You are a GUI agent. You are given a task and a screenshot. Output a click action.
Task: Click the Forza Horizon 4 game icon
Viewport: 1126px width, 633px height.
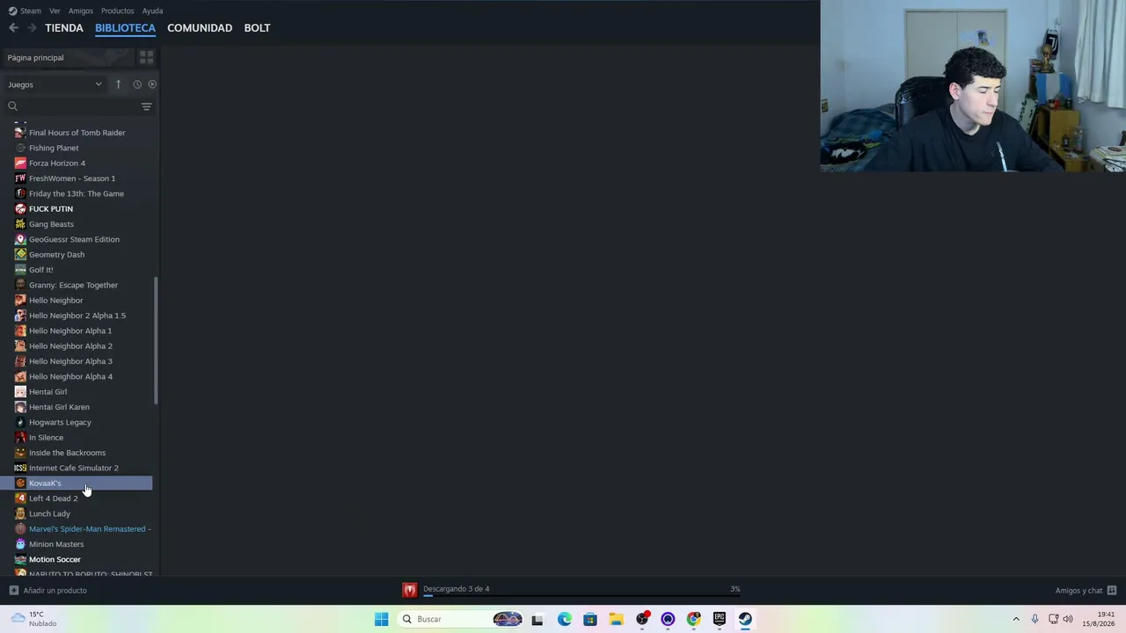pos(20,163)
